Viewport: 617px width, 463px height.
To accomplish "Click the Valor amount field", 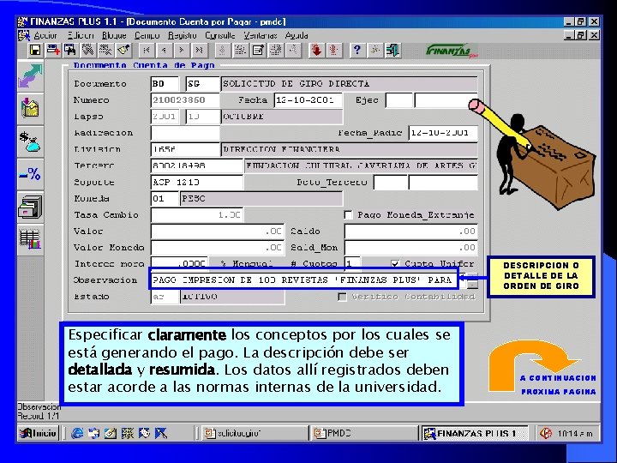I will pyautogui.click(x=217, y=231).
